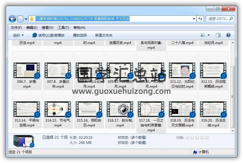Expand the address bar history dropdown
This screenshot has height=163, width=243.
click(194, 19)
